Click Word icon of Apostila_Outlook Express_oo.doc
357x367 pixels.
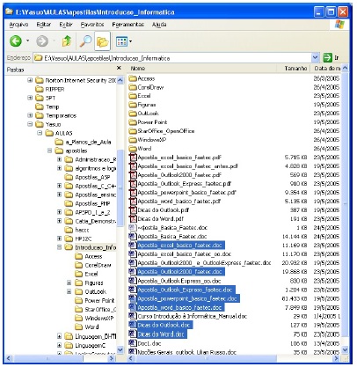tap(133, 281)
